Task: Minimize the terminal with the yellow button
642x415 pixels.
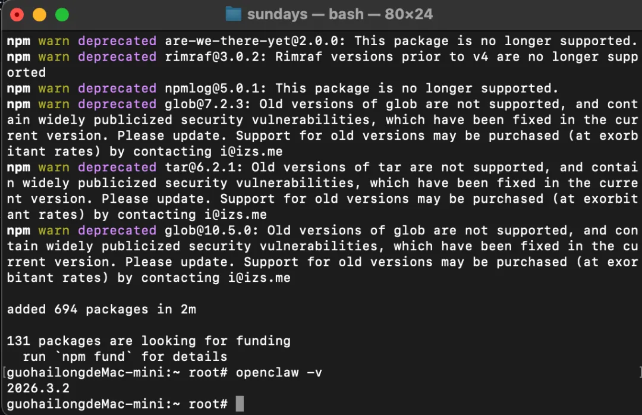Action: pyautogui.click(x=39, y=15)
